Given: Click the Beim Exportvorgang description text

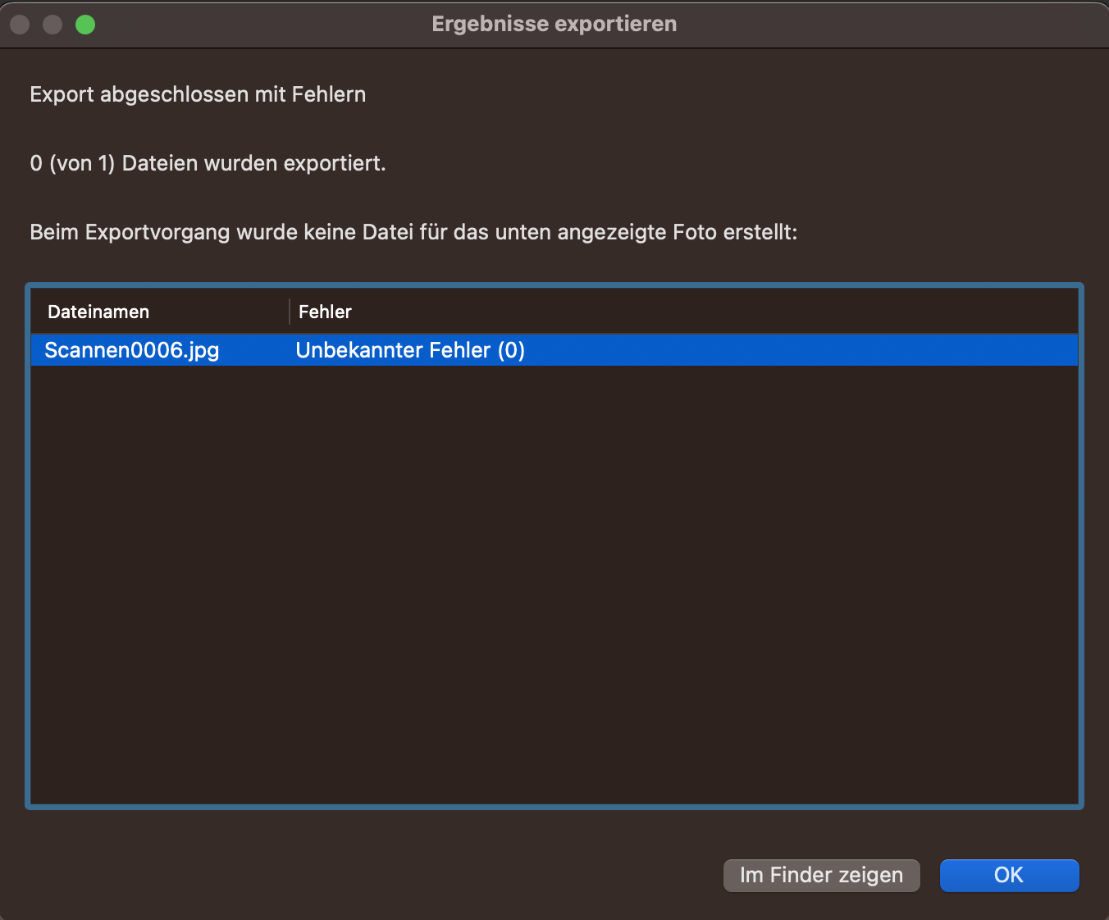Looking at the screenshot, I should pos(413,232).
